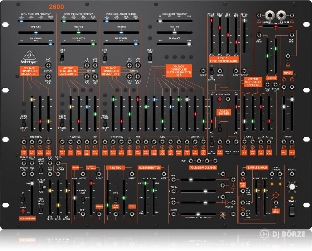Click the REVERB OUT jack
312x251 pixels.
[x=275, y=85]
